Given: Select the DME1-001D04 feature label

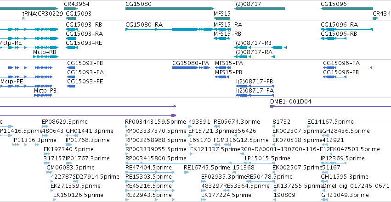Looking at the screenshot, I should coord(290,102).
